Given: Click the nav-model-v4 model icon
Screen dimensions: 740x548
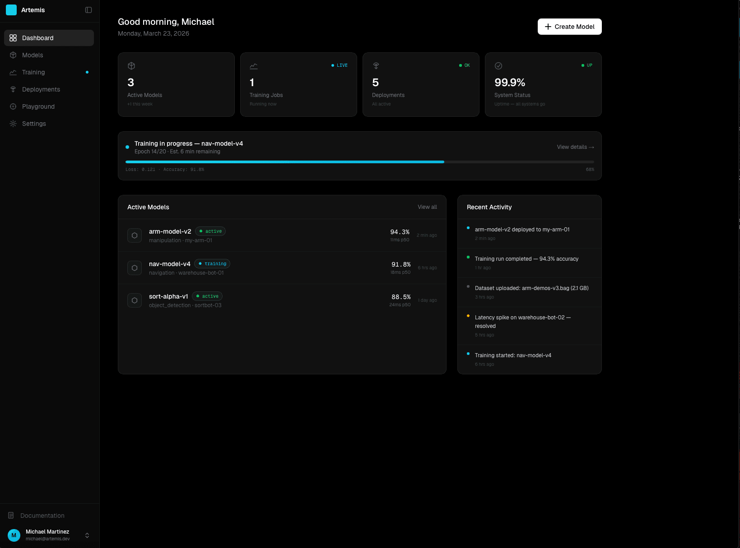Looking at the screenshot, I should pyautogui.click(x=134, y=267).
